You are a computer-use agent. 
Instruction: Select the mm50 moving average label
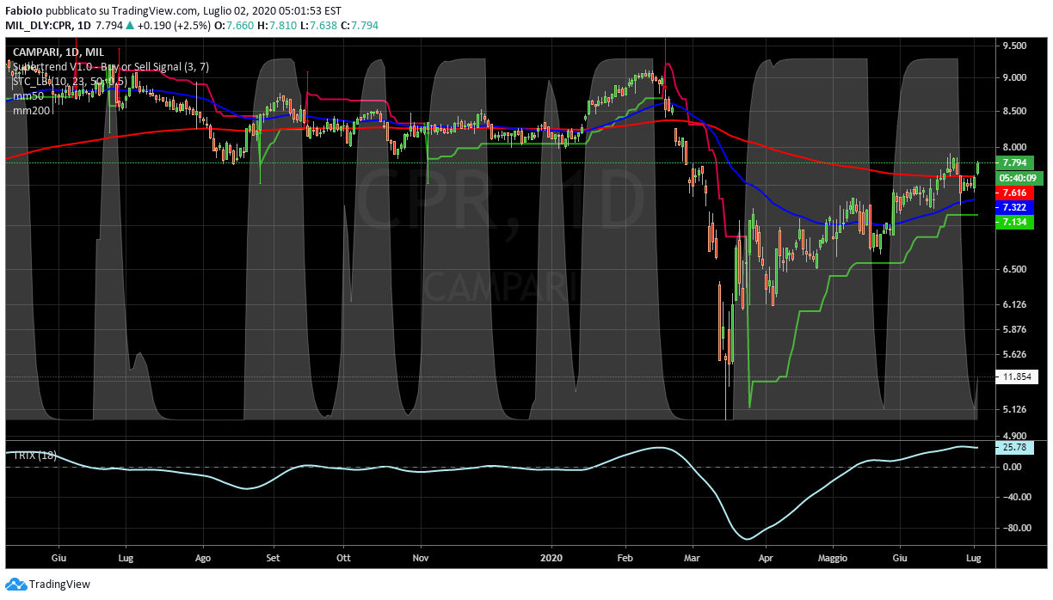[28, 96]
